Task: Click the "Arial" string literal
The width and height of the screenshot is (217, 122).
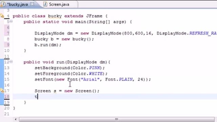Action: (91, 79)
